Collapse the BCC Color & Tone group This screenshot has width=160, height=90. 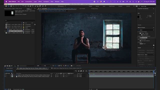[x=138, y=39]
